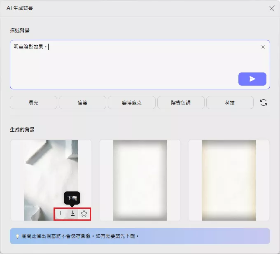Click into the 描述背景 text box
280x254 pixels.
[140, 65]
